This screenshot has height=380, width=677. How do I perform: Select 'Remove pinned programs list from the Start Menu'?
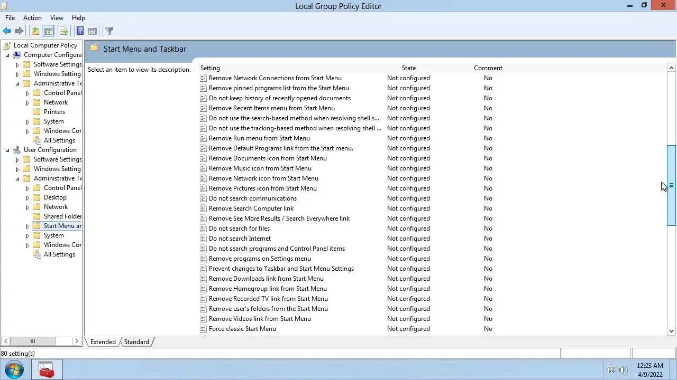pyautogui.click(x=279, y=88)
